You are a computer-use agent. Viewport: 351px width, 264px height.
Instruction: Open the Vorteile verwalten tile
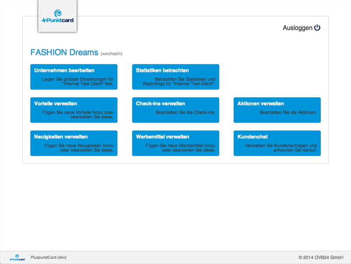tap(74, 110)
